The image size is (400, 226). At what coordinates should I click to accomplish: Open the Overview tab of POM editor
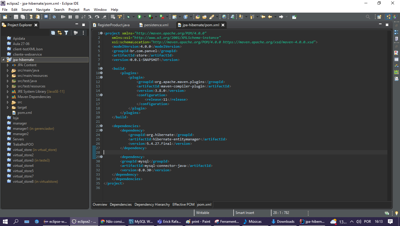coord(100,205)
